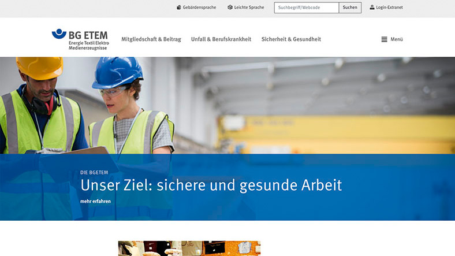
Task: Open Unfall & Berufskrankheit menu
Action: [x=221, y=39]
